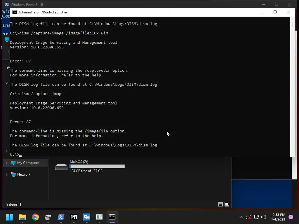Click the PowerShell window title icon
The width and height of the screenshot is (299, 224).
7,4
